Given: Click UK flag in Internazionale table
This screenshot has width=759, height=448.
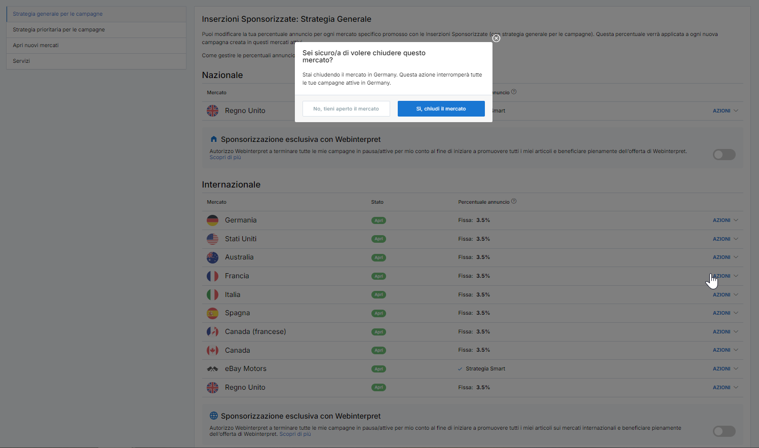Looking at the screenshot, I should click(212, 388).
